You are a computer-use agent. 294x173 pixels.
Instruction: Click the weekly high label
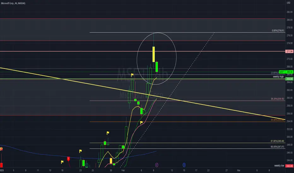278,77
